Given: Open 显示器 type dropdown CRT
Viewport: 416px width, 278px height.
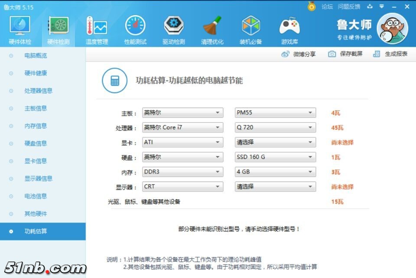Looking at the screenshot, I should 182,187.
